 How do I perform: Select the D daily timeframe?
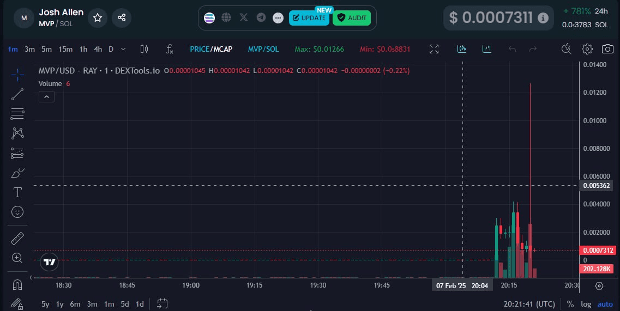(111, 50)
